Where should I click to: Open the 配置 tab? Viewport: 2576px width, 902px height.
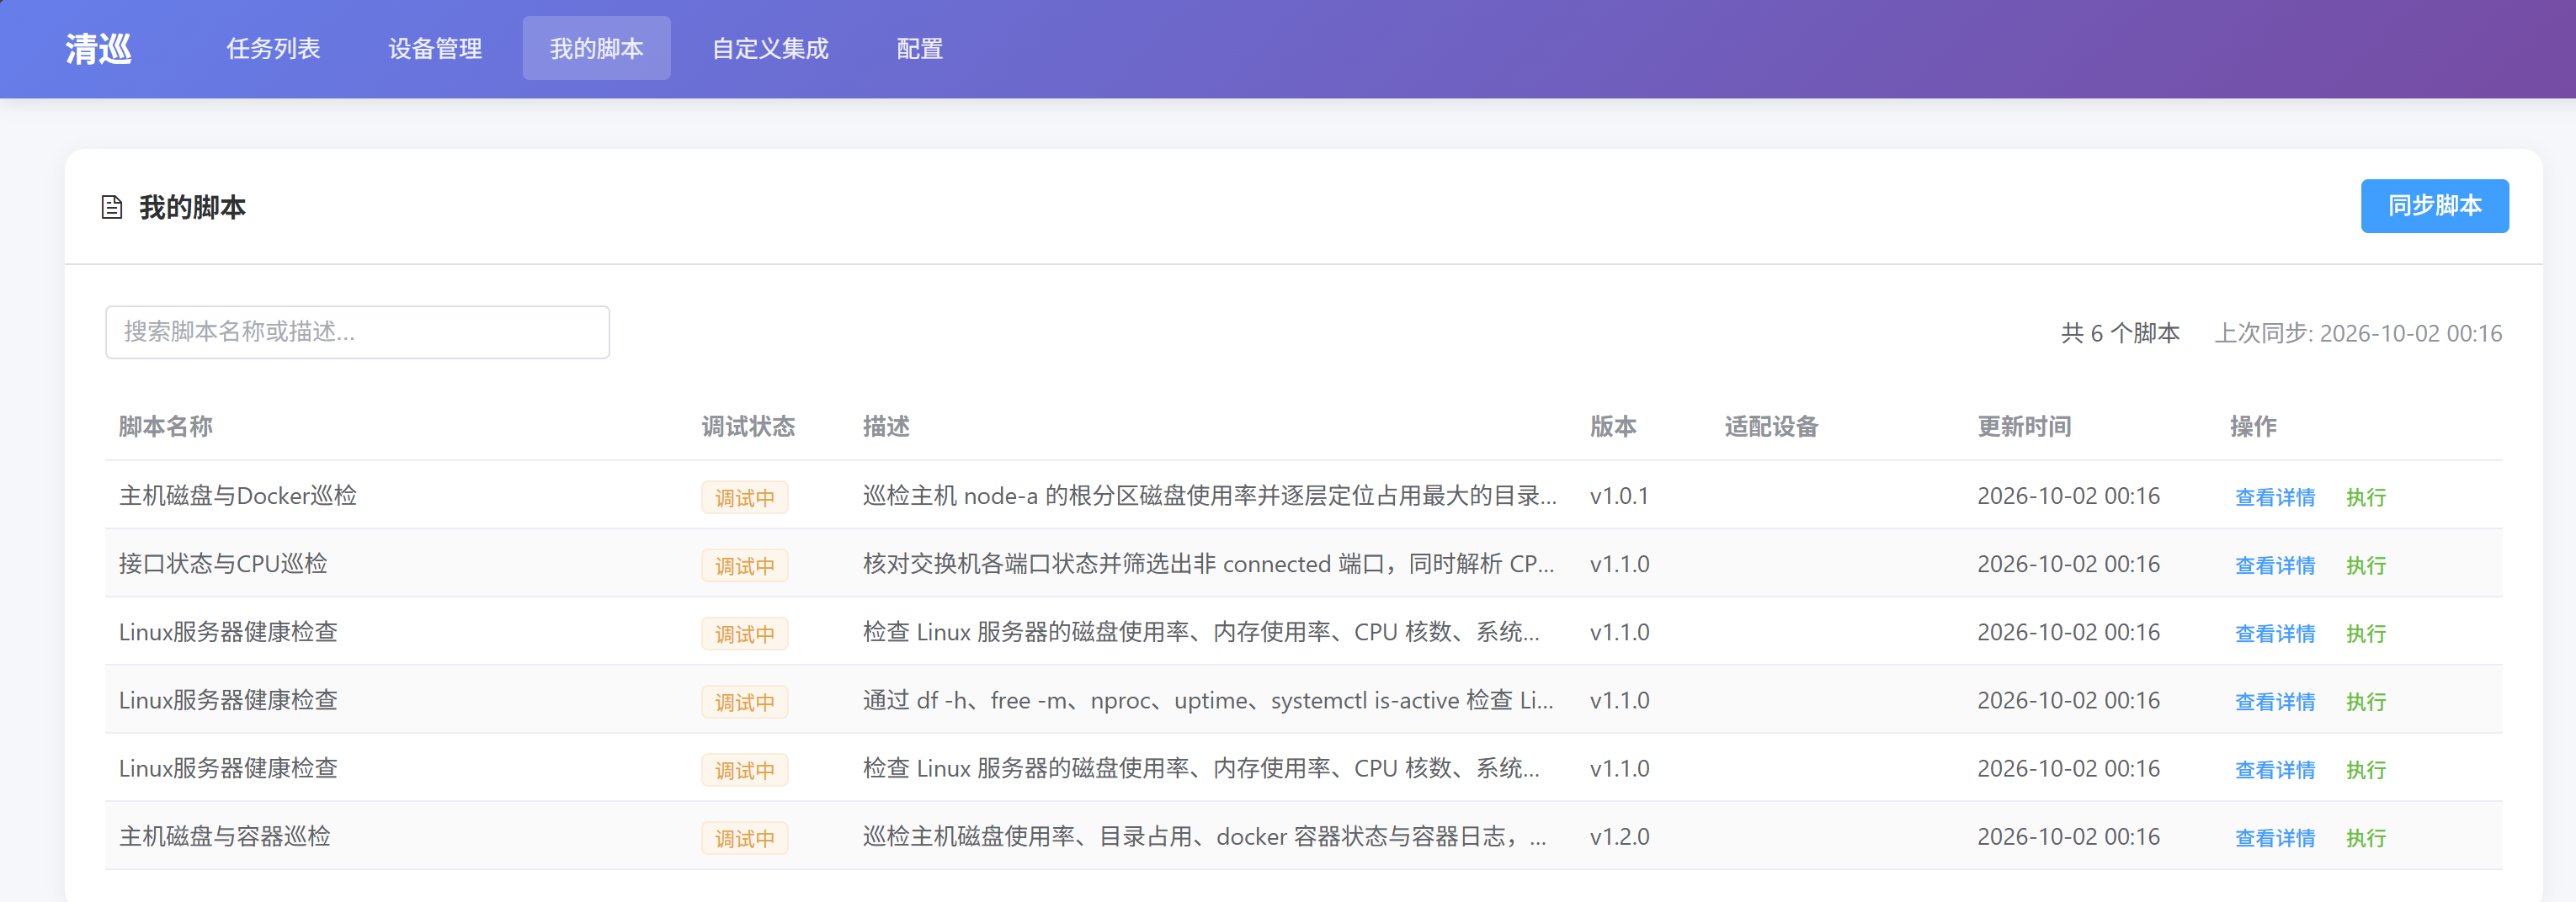click(x=920, y=49)
